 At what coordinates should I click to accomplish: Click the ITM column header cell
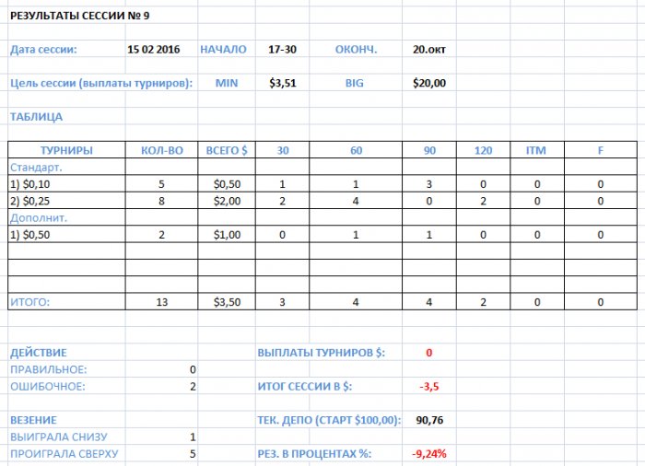tap(537, 150)
